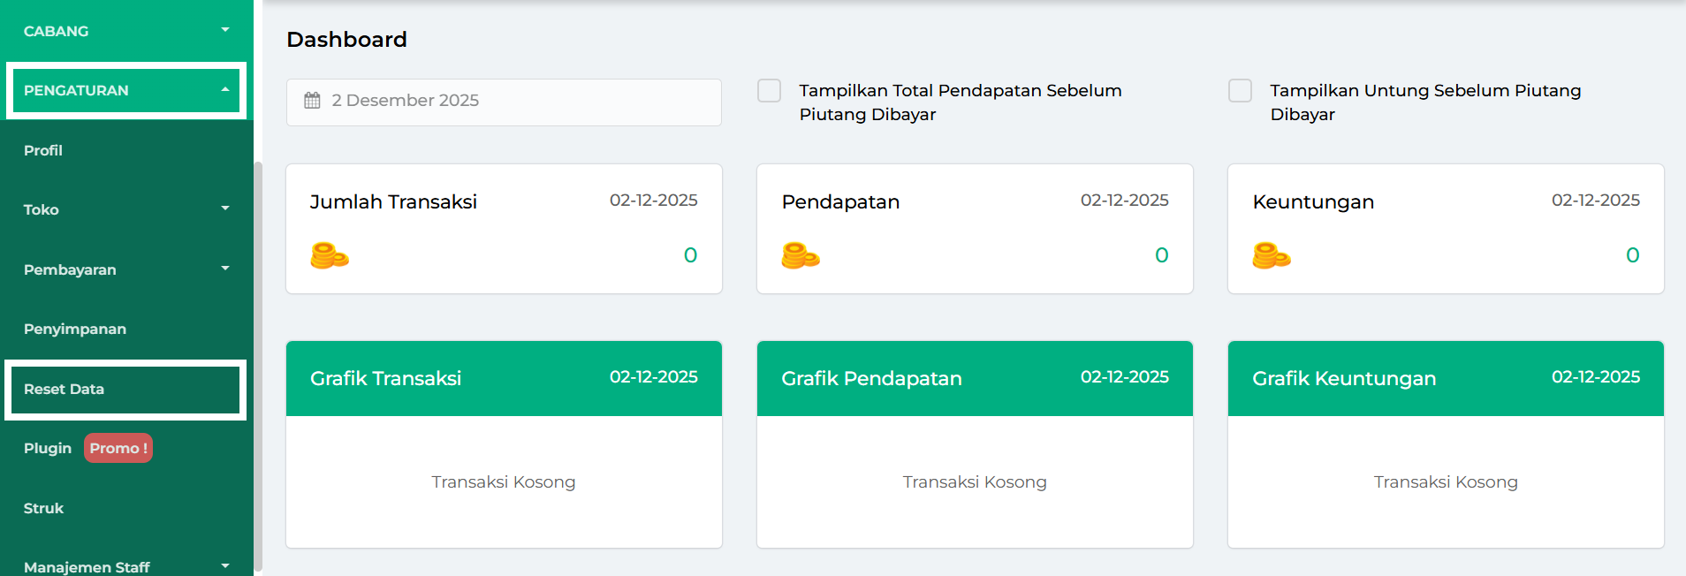Open the Penyimpanan menu item
The image size is (1686, 576).
pyautogui.click(x=75, y=329)
